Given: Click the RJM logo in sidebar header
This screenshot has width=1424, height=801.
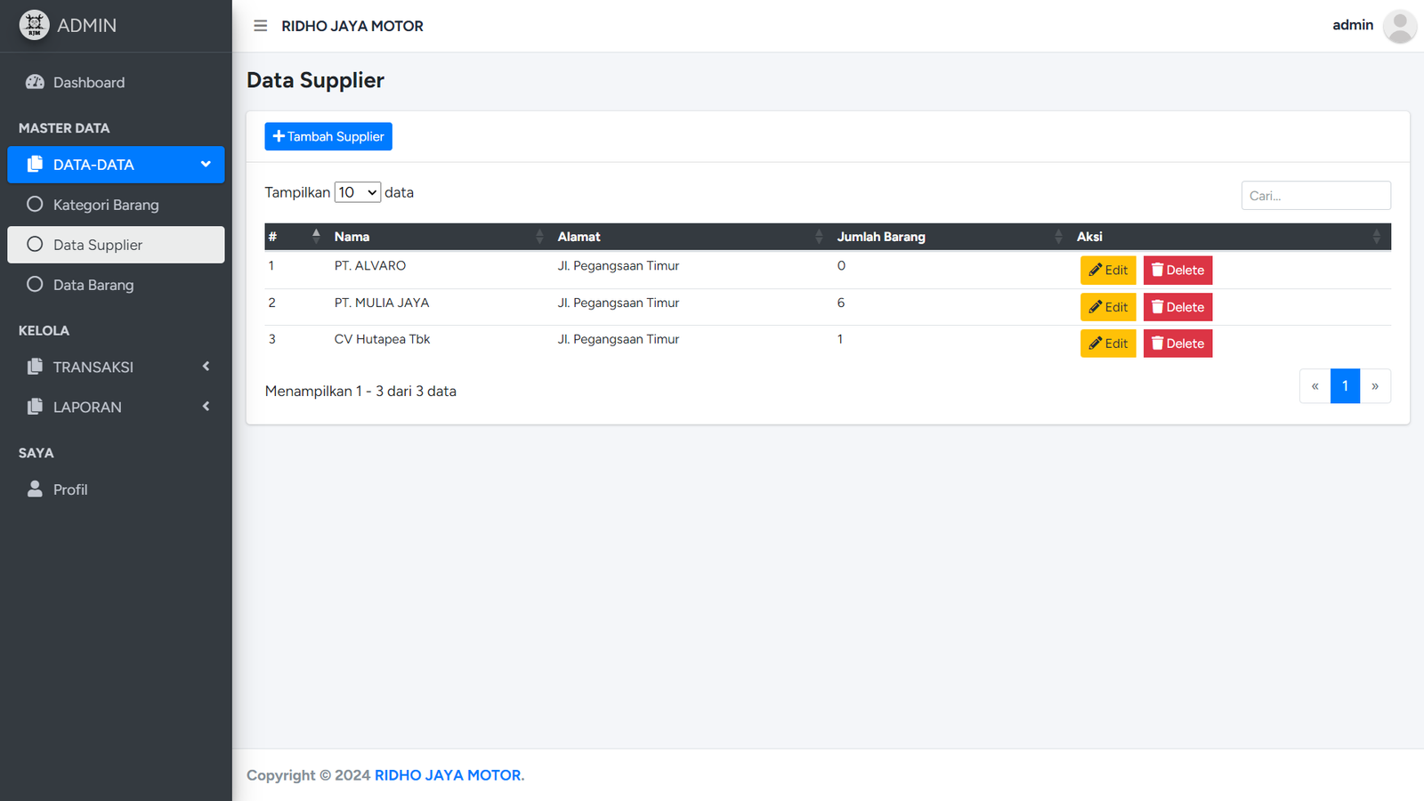Looking at the screenshot, I should coord(34,25).
